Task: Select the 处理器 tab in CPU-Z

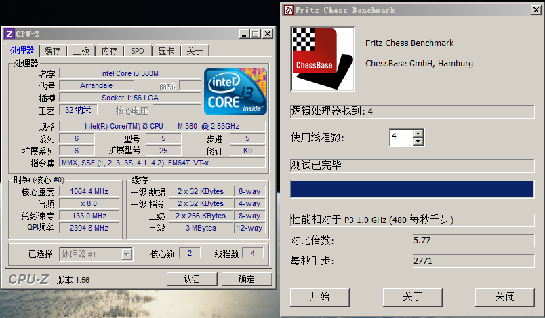Action: (x=22, y=50)
